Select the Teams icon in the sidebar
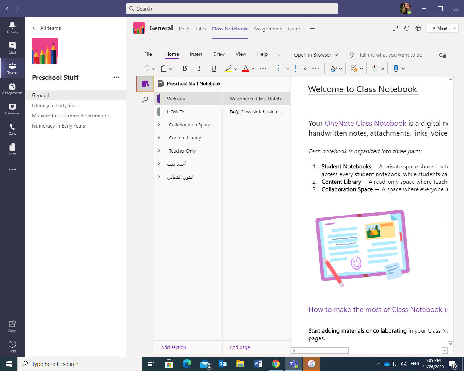 point(12,68)
